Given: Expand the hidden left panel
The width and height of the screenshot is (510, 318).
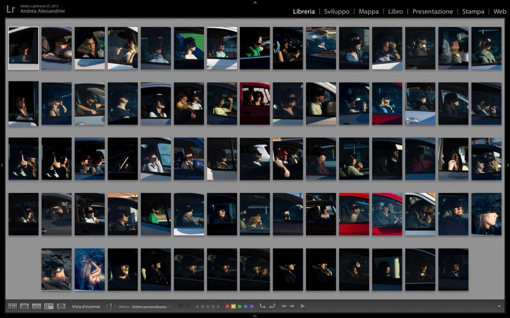Looking at the screenshot, I should [x=2, y=165].
